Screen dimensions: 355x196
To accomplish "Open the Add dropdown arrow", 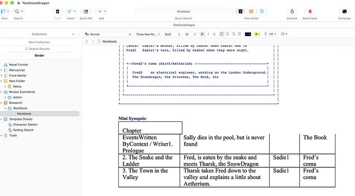I will (x=105, y=11).
